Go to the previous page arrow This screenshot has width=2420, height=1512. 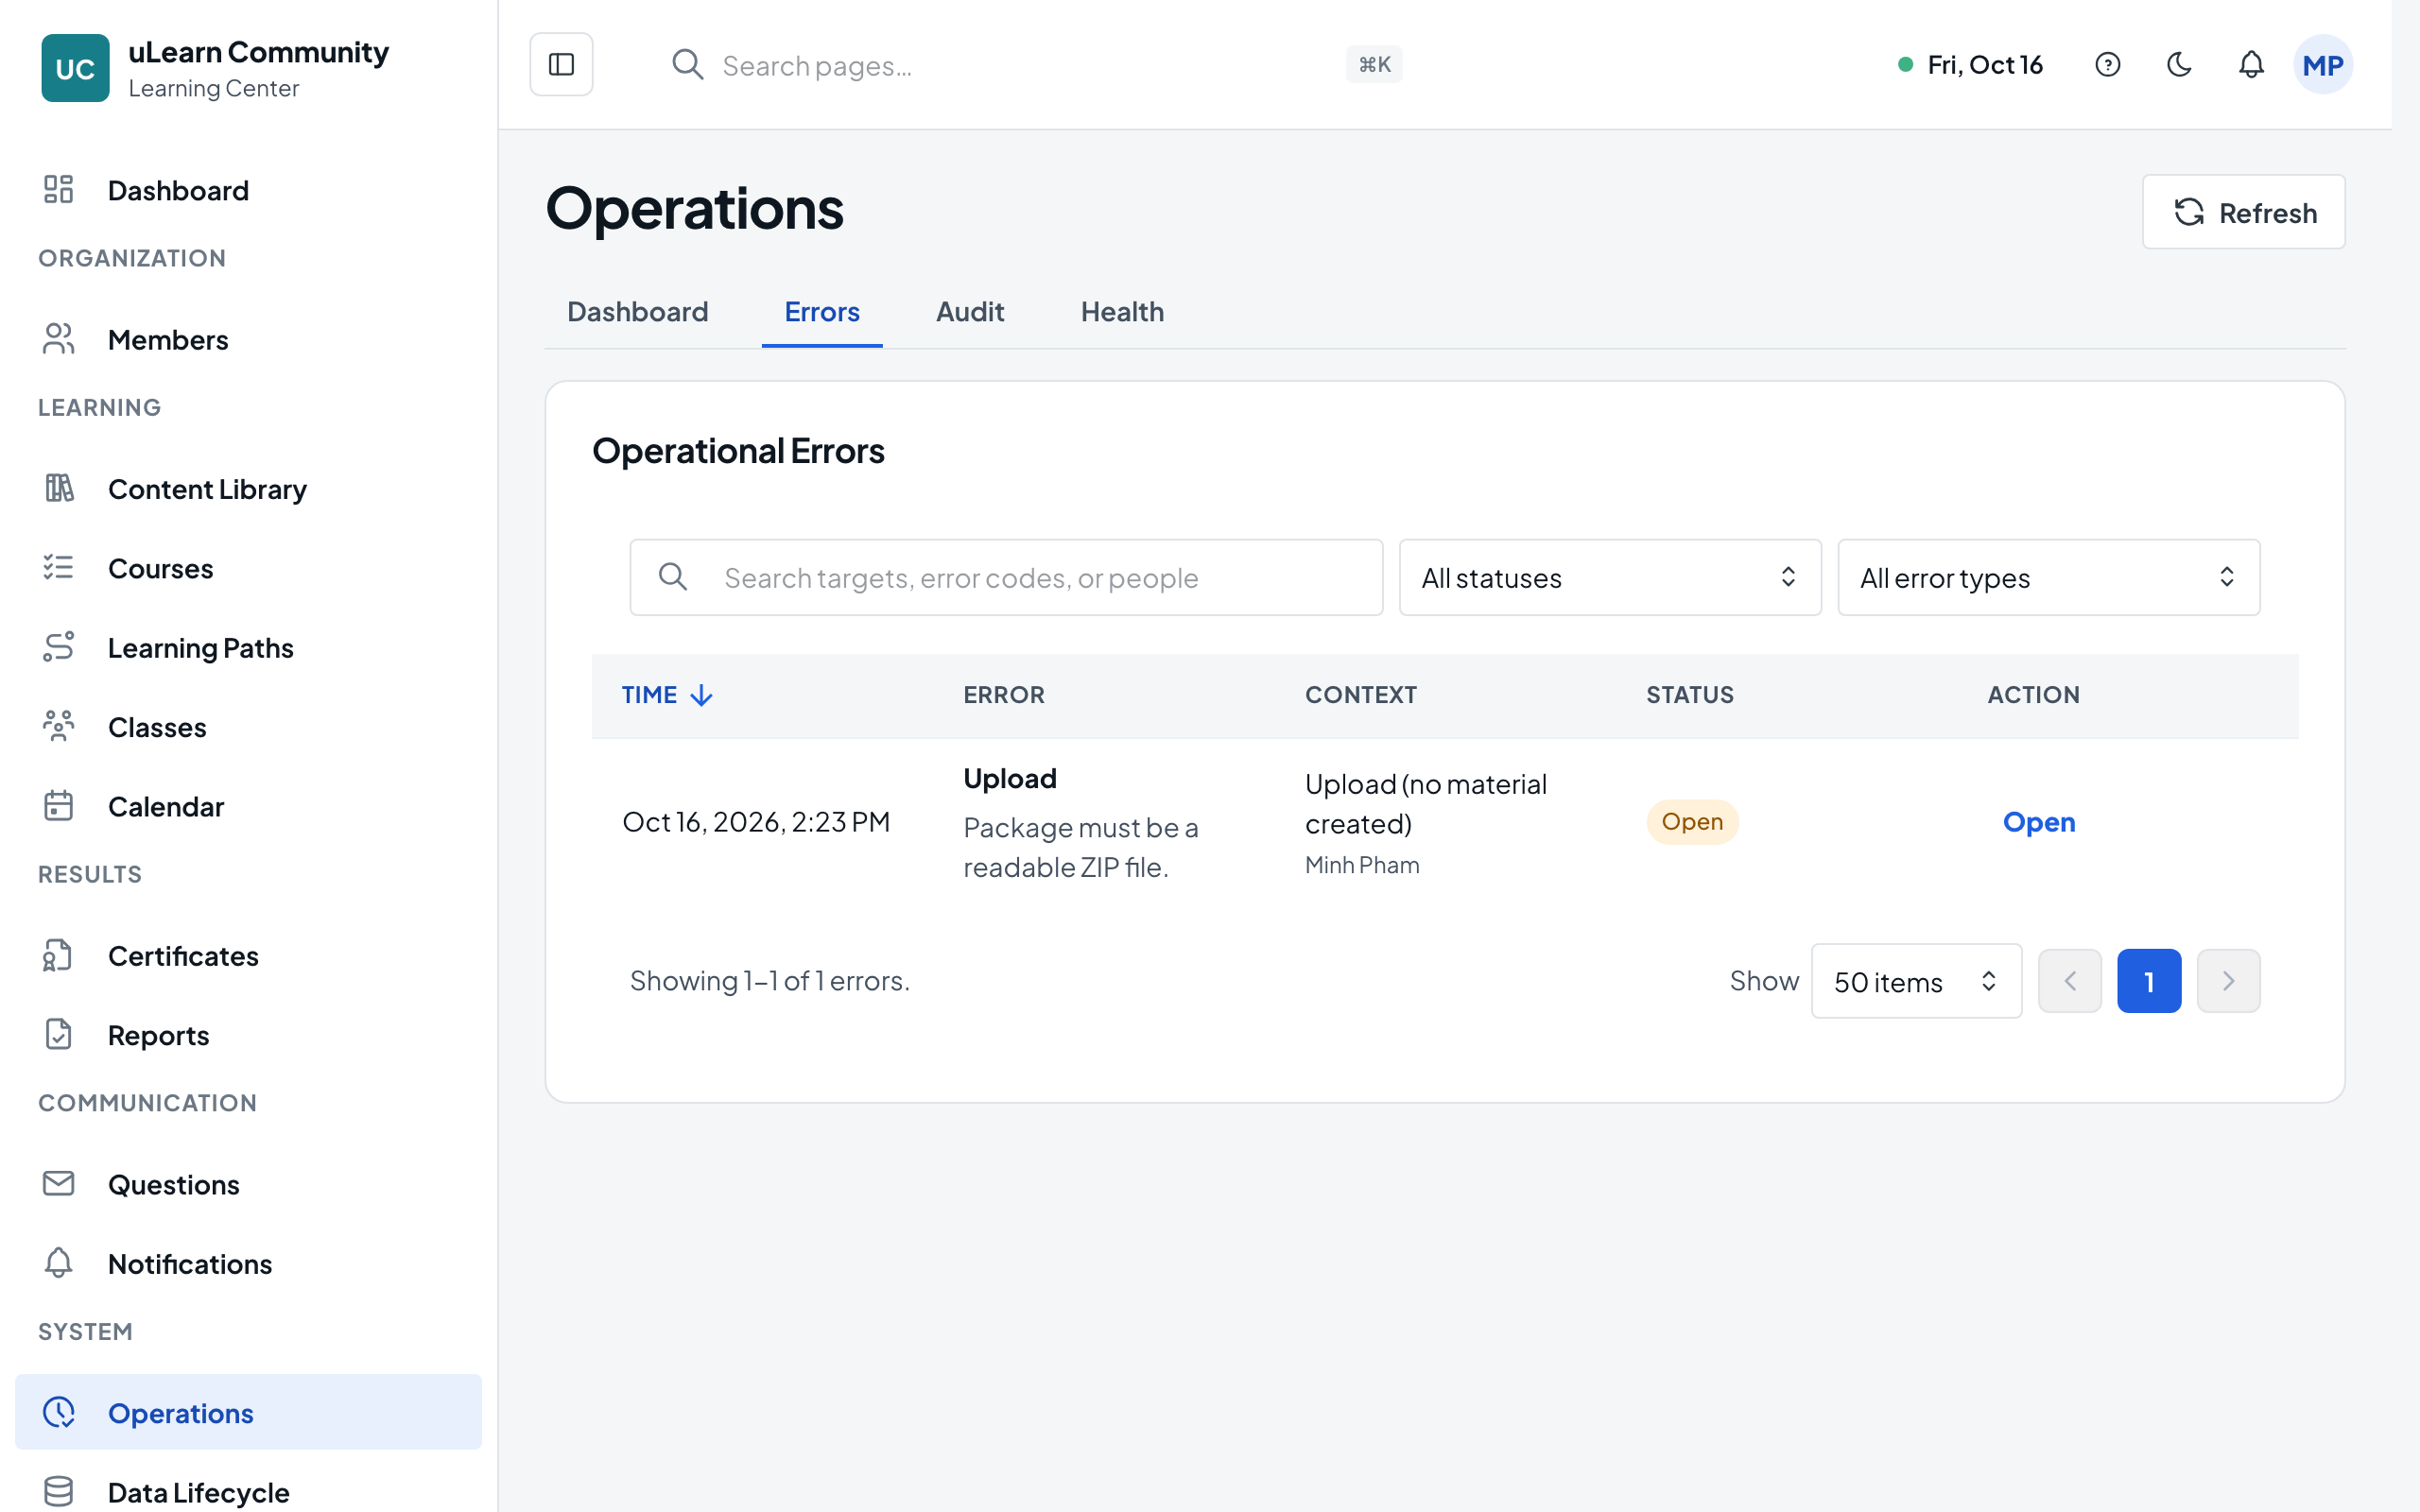coord(2069,981)
